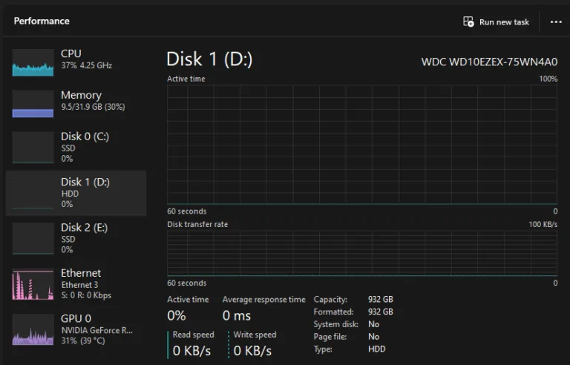This screenshot has height=365, width=570.
Task: Open the three-dot more options menu
Action: [556, 22]
